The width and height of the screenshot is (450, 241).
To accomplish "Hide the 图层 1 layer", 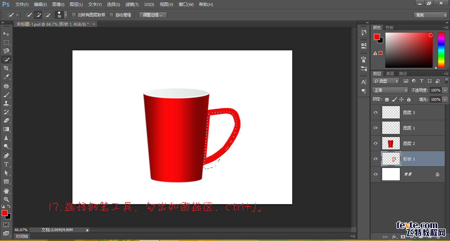I will pyautogui.click(x=376, y=128).
